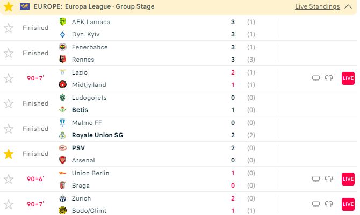The width and height of the screenshot is (360, 215).
Task: Favorite the AEK Larnaca vs Dyn. Kyiv match
Action: point(8,28)
